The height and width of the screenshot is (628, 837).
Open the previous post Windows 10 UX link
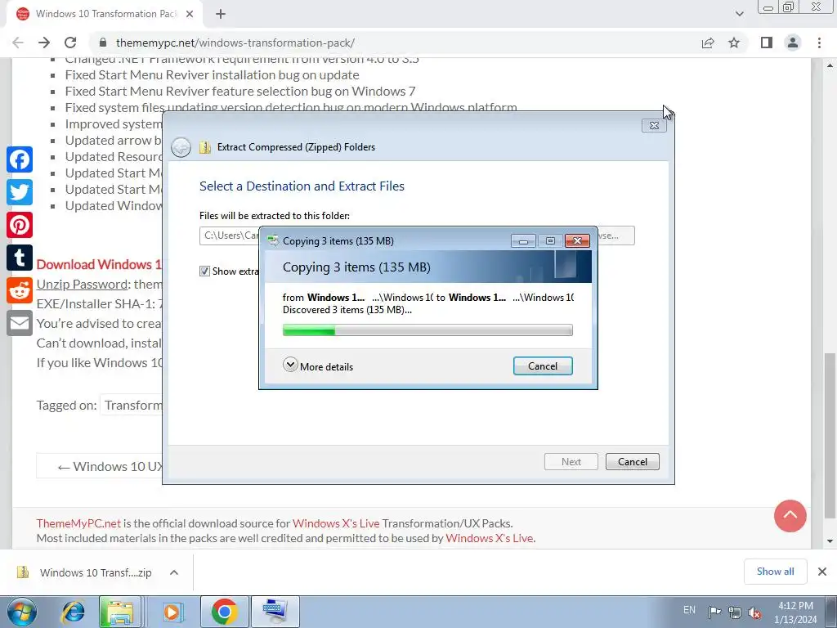coord(110,466)
